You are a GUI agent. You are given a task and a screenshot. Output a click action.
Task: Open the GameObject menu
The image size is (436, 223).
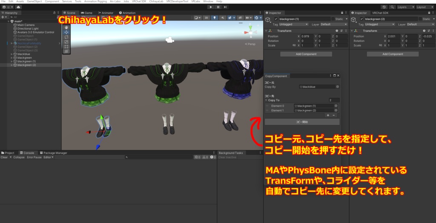coord(34,1)
